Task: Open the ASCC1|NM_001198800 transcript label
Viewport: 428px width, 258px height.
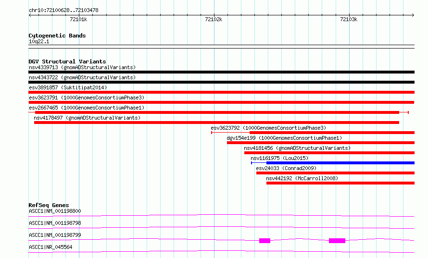Action: pyautogui.click(x=55, y=211)
